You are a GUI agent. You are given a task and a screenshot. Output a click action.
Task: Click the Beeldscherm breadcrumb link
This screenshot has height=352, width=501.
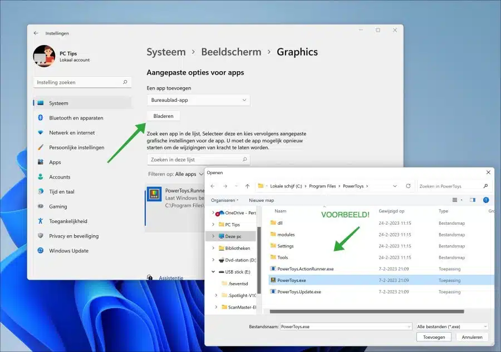[232, 52]
